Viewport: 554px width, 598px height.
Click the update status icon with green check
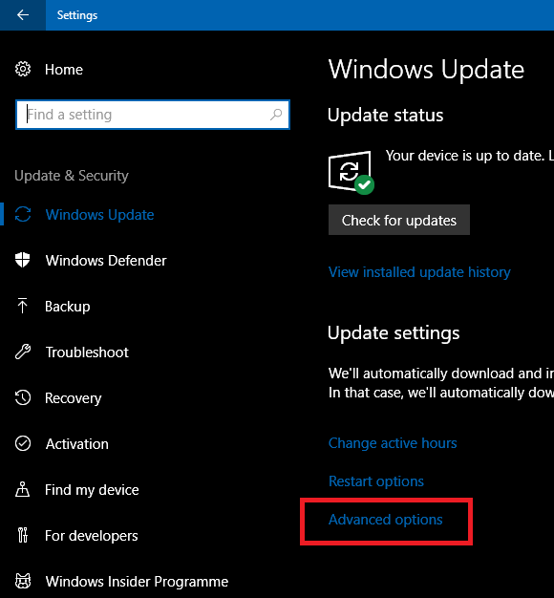coord(352,172)
